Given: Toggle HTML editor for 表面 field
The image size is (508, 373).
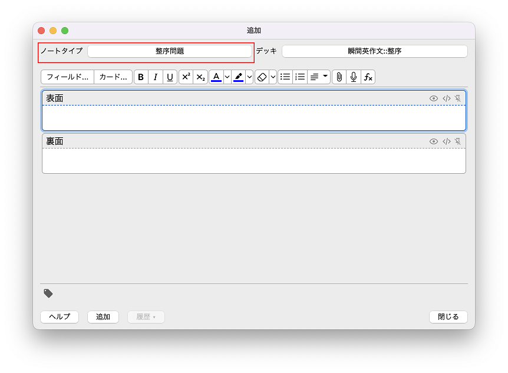Looking at the screenshot, I should [447, 98].
